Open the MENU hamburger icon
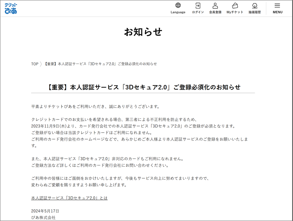Viewport: 293px width, 221px height. pos(277,5)
